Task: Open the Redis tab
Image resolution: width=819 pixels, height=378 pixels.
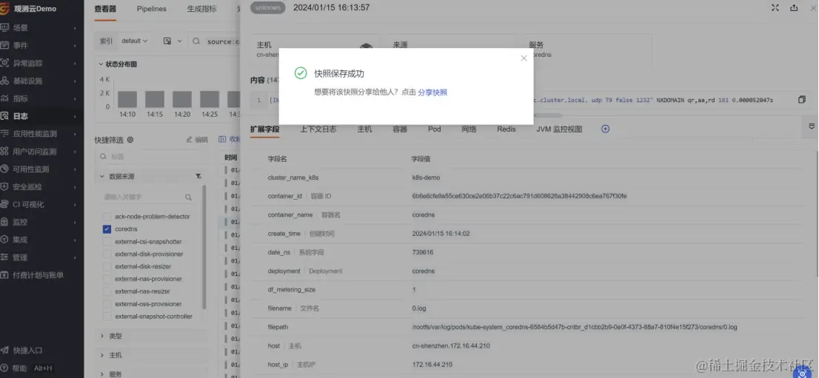Action: click(x=506, y=129)
